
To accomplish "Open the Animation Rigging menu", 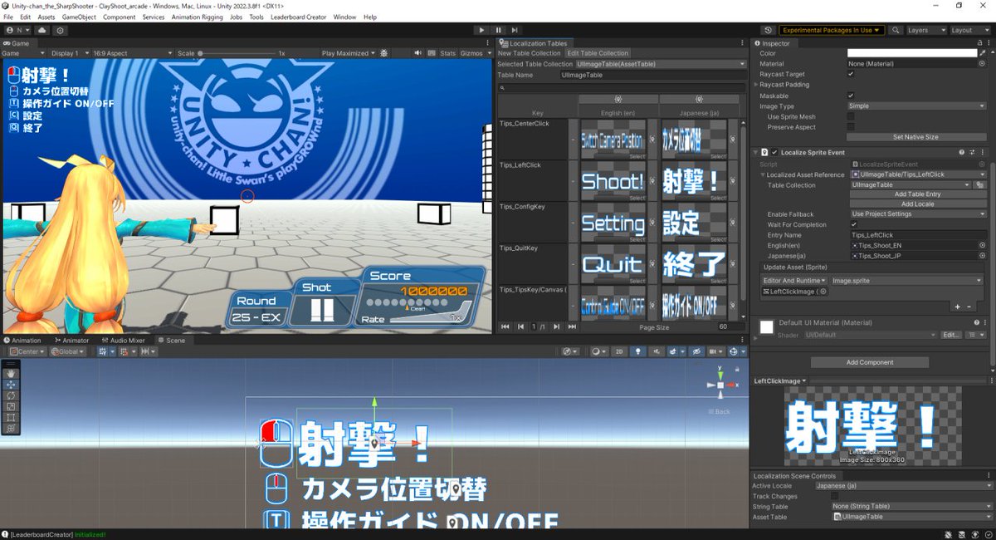I will coord(198,17).
